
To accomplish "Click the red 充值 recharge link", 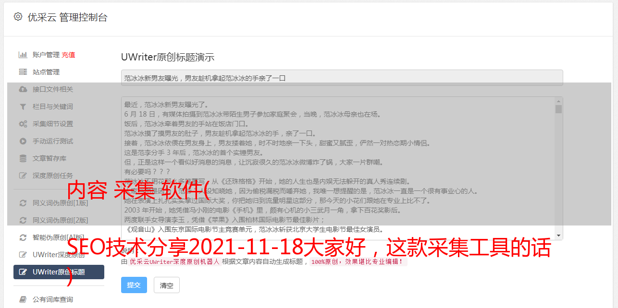I will click(x=68, y=55).
